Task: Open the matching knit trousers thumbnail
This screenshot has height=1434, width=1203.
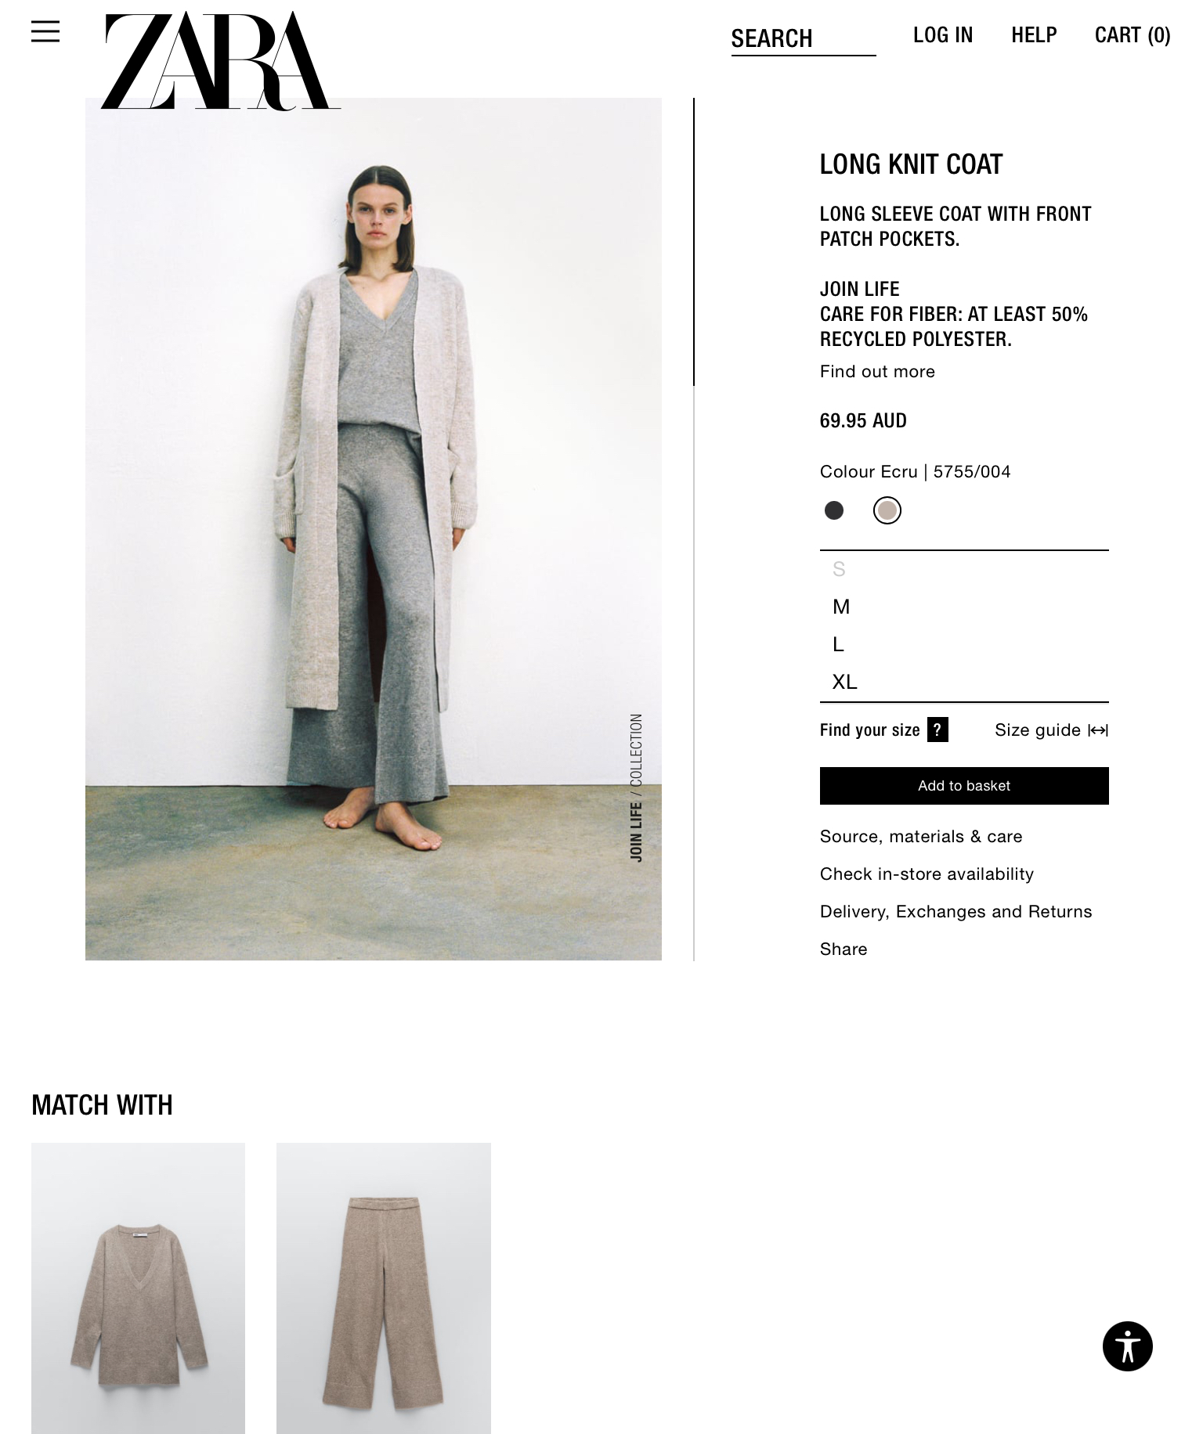Action: point(384,1288)
